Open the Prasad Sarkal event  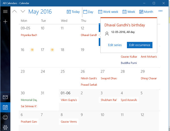click(89, 85)
